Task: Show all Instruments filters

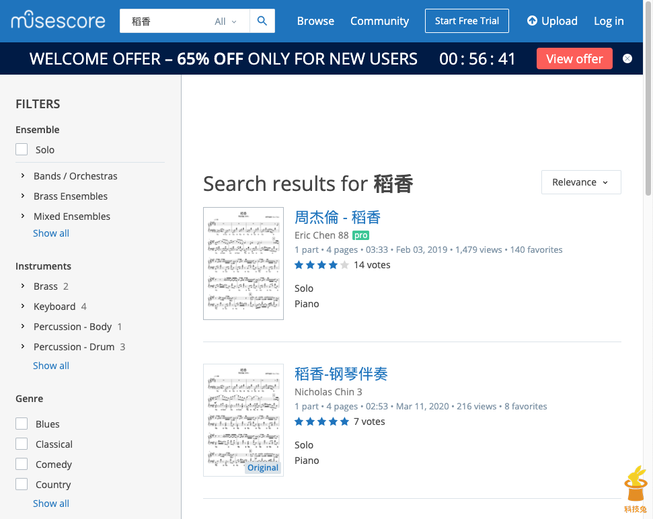Action: point(51,366)
